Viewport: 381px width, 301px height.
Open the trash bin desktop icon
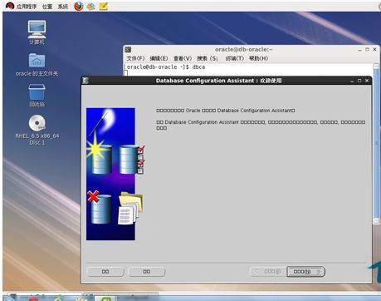(x=37, y=95)
